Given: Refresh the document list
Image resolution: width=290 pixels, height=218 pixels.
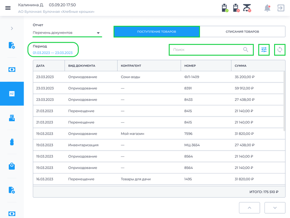Looking at the screenshot, I should coord(280,50).
